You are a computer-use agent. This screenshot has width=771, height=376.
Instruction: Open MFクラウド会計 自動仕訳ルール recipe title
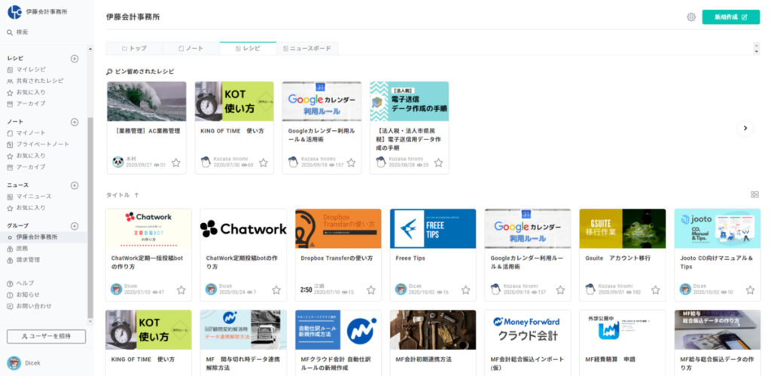pos(334,364)
